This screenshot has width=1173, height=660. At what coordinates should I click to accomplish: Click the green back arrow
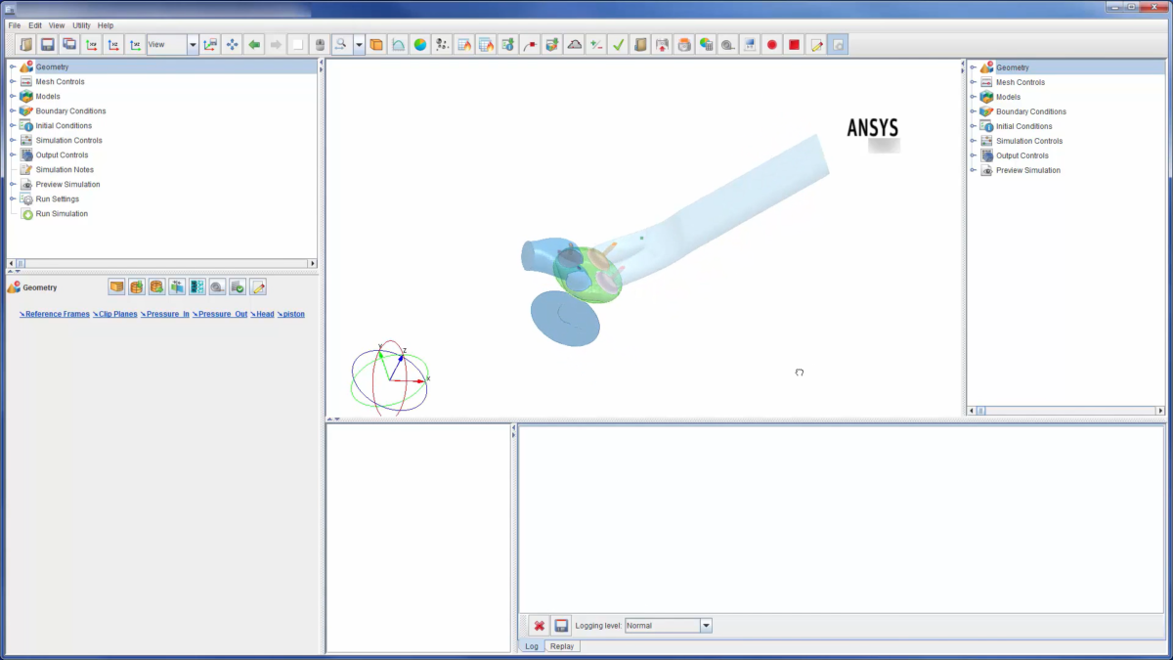(x=254, y=44)
